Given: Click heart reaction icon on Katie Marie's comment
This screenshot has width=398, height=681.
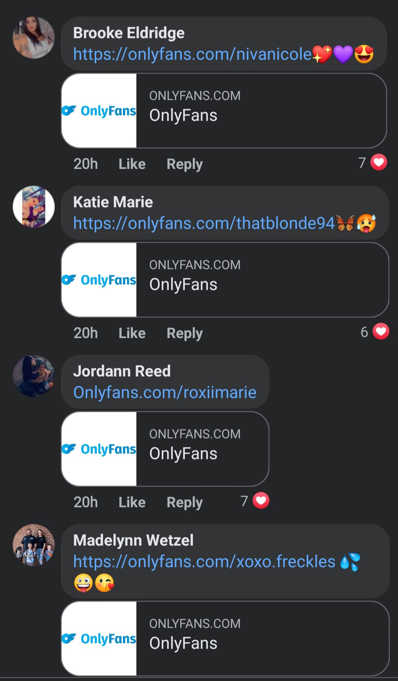Looking at the screenshot, I should coord(381,332).
